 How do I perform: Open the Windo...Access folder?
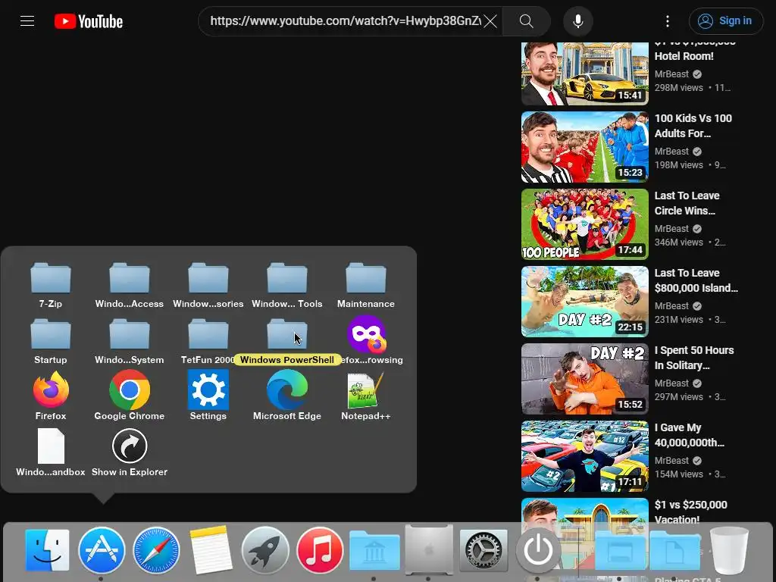[129, 286]
